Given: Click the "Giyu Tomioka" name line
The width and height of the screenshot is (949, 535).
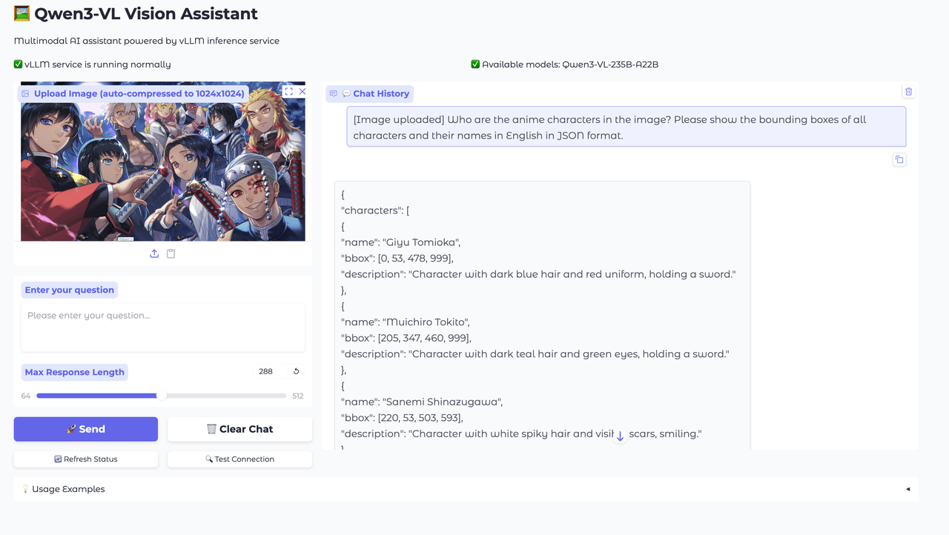Looking at the screenshot, I should [x=400, y=242].
